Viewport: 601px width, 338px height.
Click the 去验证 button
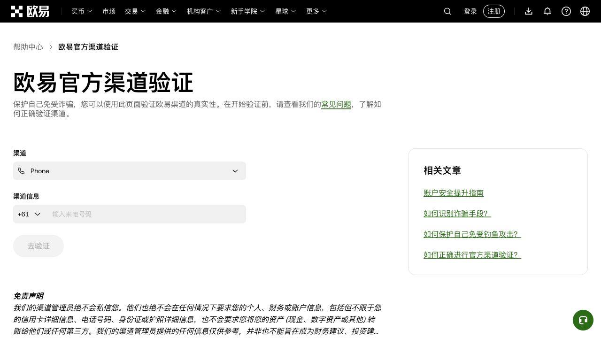39,246
